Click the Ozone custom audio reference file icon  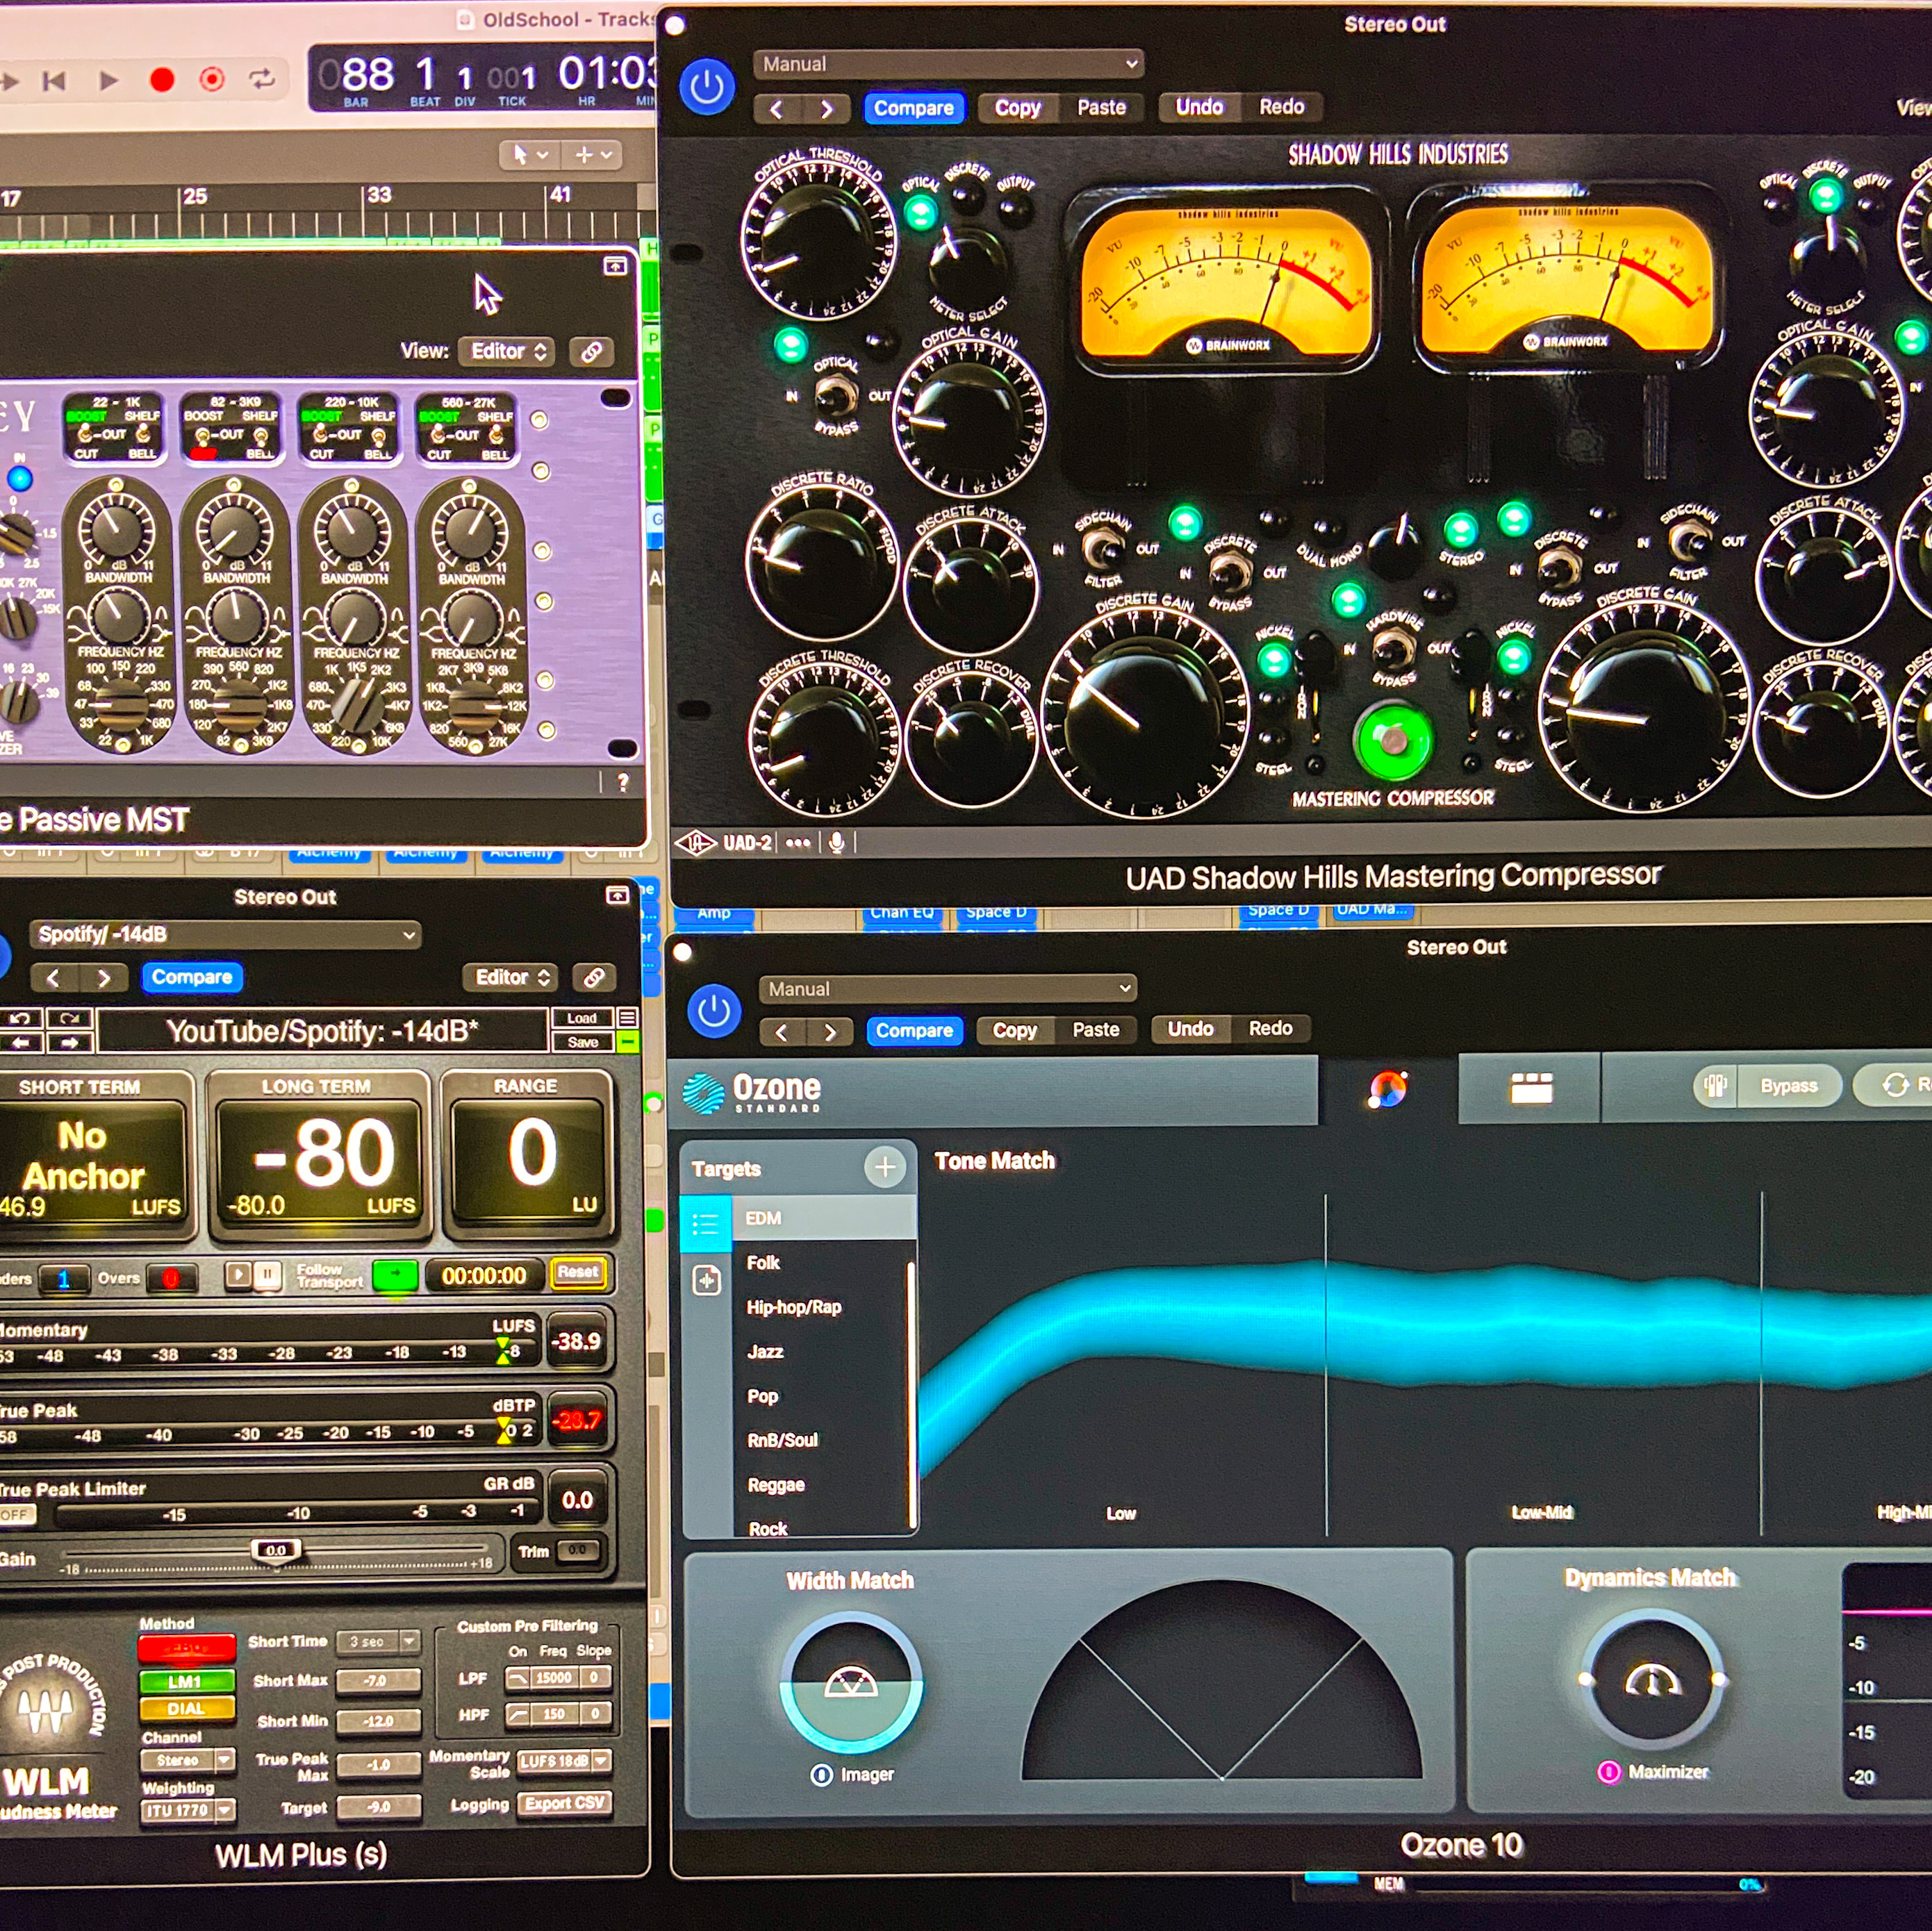pos(707,1279)
